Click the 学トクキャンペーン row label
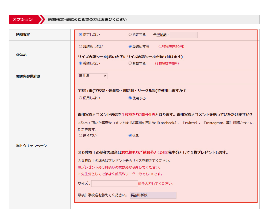The width and height of the screenshot is (269, 224). (x=31, y=146)
